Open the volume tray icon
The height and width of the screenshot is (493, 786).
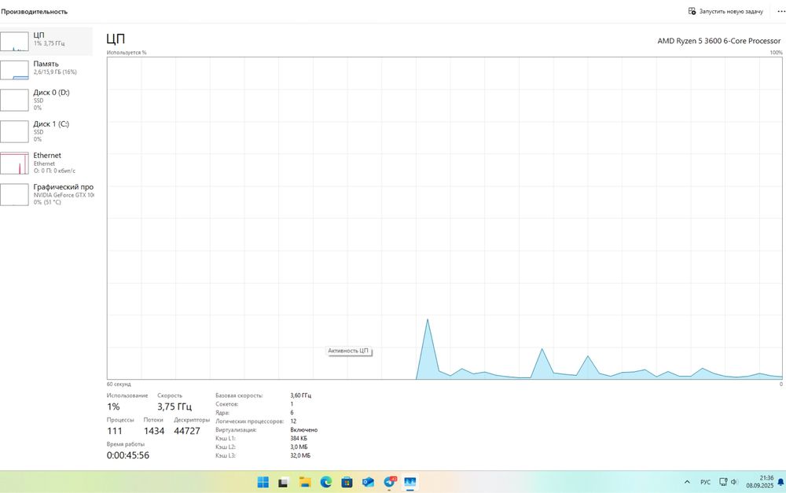tap(734, 482)
